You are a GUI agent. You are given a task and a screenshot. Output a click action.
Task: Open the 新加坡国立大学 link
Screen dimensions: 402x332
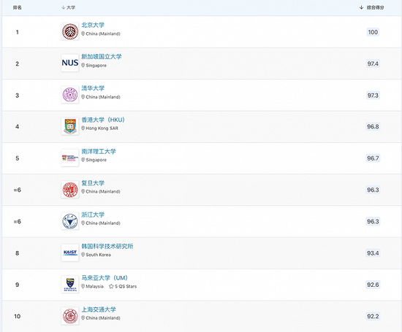102,57
